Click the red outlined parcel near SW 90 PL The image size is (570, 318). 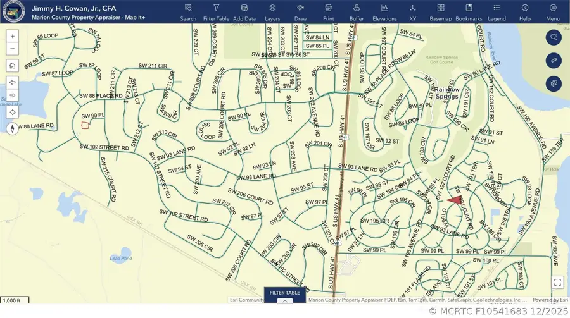point(85,125)
